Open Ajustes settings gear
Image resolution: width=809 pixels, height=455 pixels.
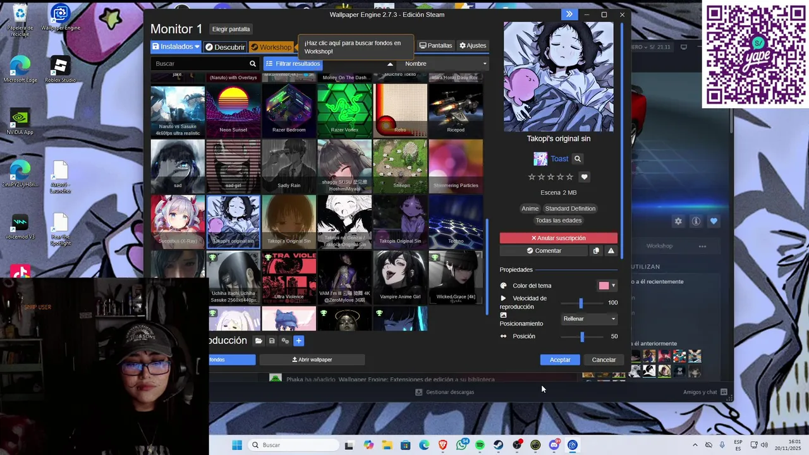coord(473,46)
